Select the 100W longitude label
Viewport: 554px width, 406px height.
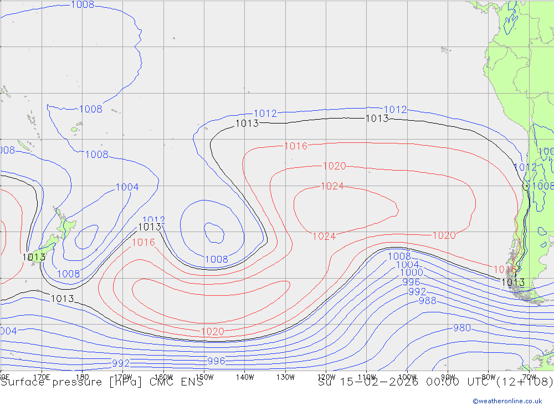[407, 377]
